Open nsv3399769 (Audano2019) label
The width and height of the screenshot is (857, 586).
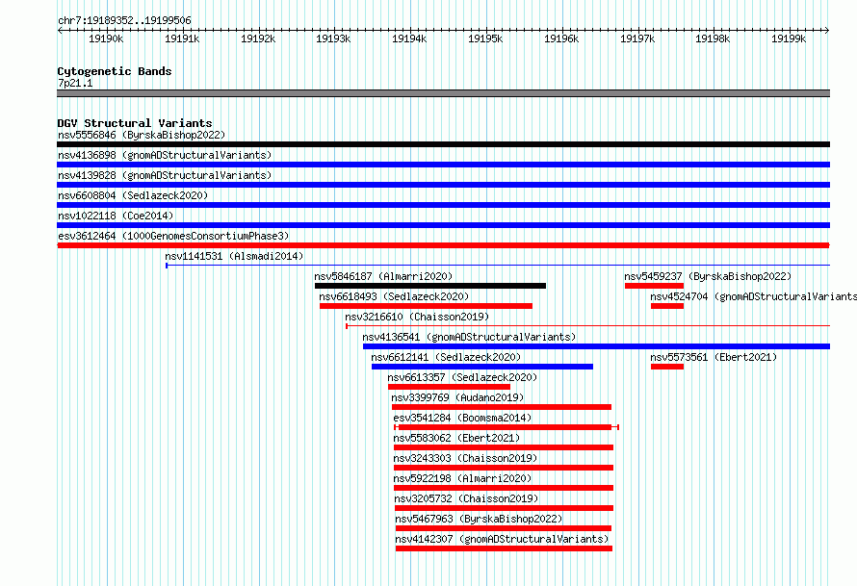tap(457, 397)
